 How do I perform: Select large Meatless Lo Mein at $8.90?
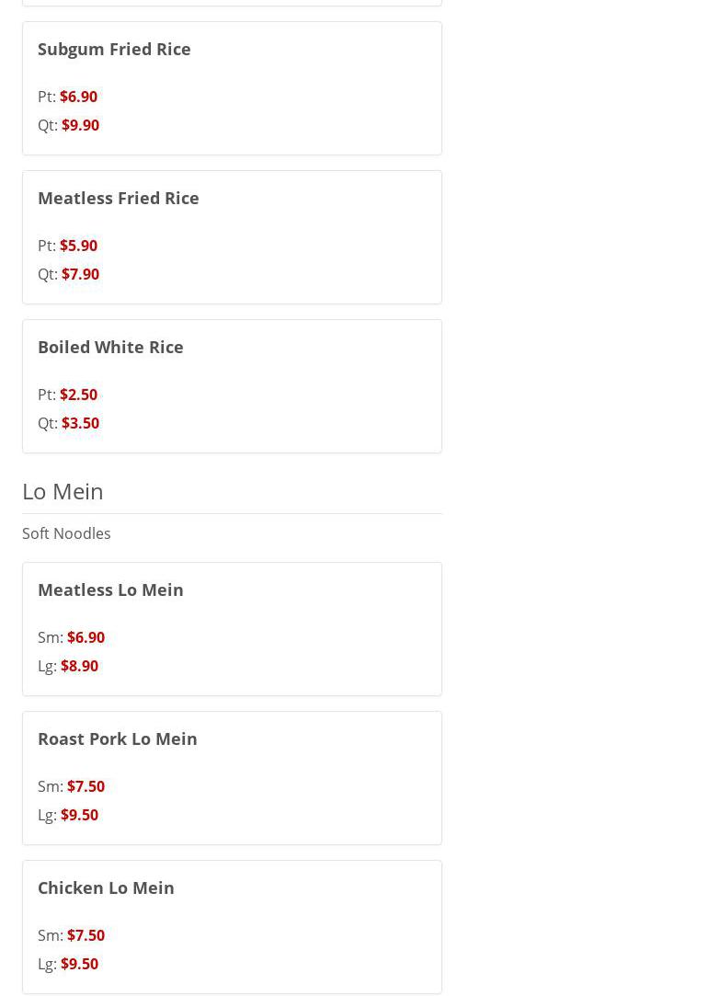click(x=79, y=666)
